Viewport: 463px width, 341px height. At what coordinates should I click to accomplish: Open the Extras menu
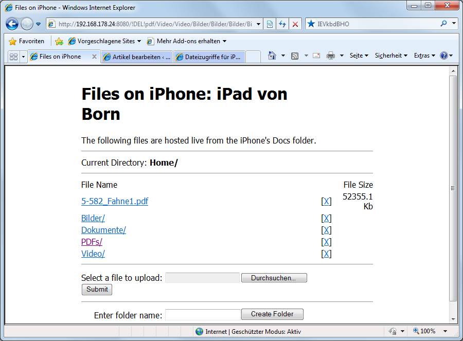pyautogui.click(x=424, y=56)
